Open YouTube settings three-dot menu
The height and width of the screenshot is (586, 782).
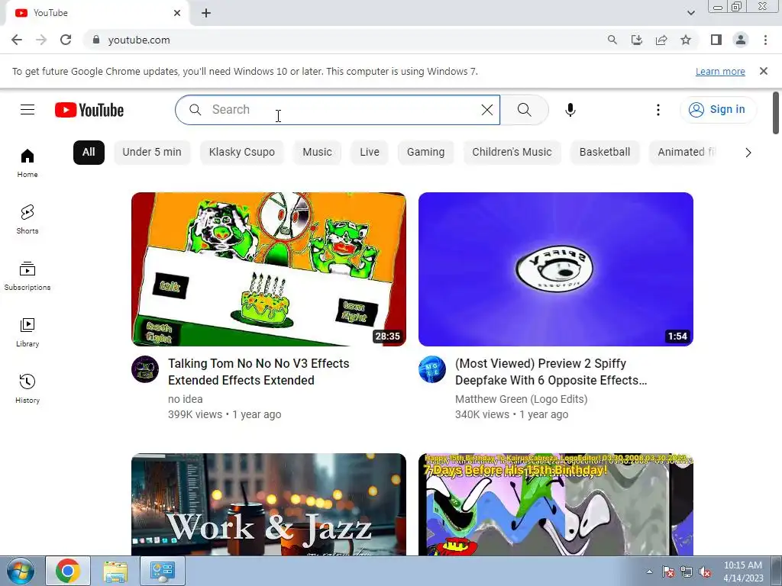click(658, 110)
